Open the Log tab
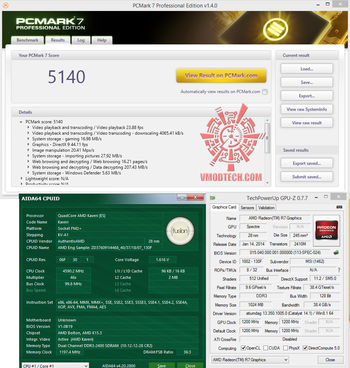 [81, 40]
